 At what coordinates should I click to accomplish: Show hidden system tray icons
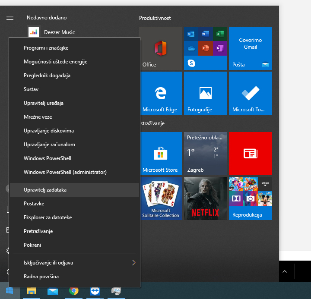284,271
